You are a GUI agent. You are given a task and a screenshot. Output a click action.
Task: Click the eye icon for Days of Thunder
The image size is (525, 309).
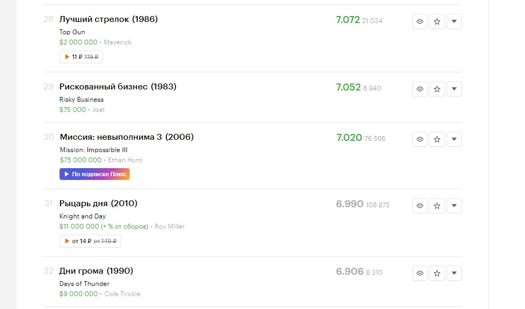[419, 273]
